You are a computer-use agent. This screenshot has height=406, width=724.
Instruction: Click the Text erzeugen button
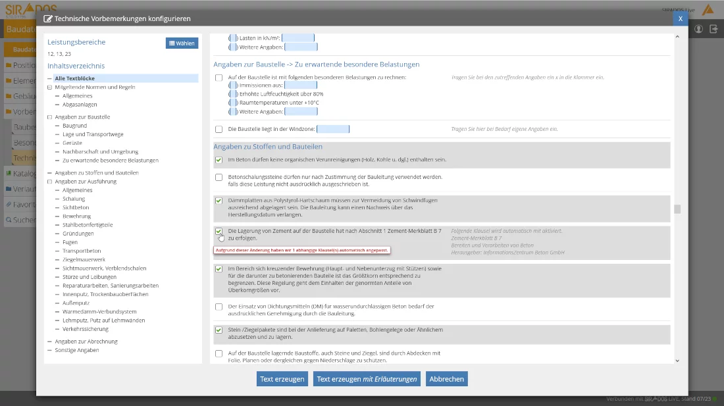click(x=282, y=379)
